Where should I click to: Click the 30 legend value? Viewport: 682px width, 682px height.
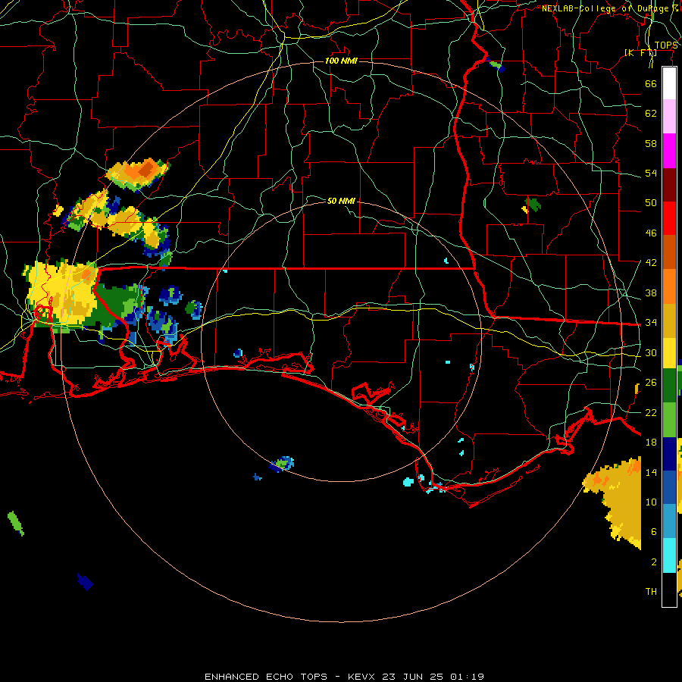click(651, 352)
